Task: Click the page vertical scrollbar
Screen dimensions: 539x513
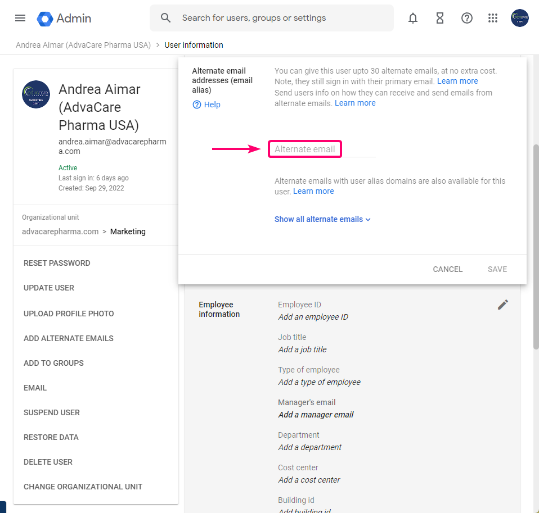Action: tap(536, 247)
